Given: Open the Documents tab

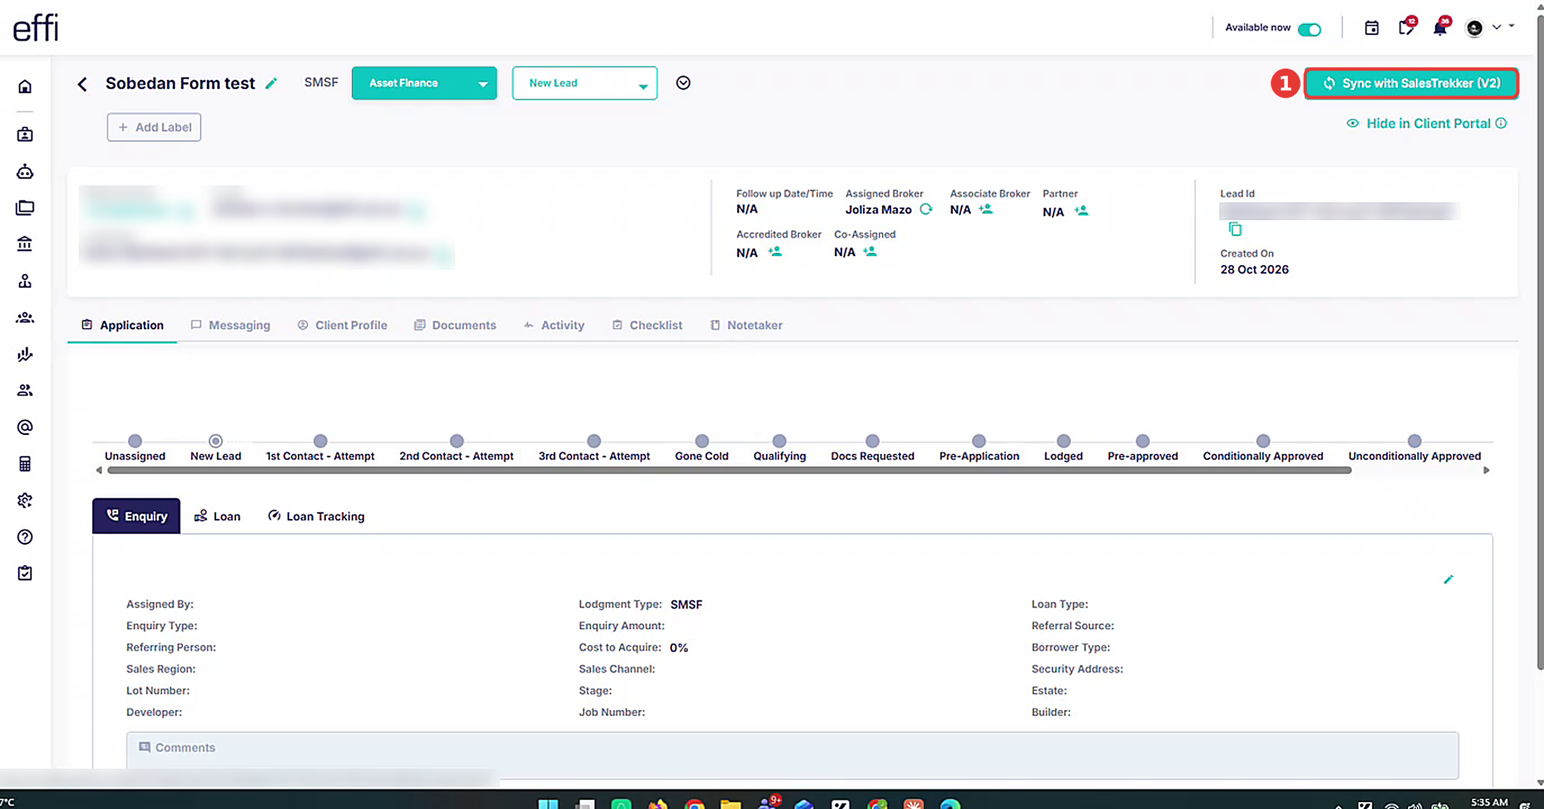Looking at the screenshot, I should (x=455, y=325).
